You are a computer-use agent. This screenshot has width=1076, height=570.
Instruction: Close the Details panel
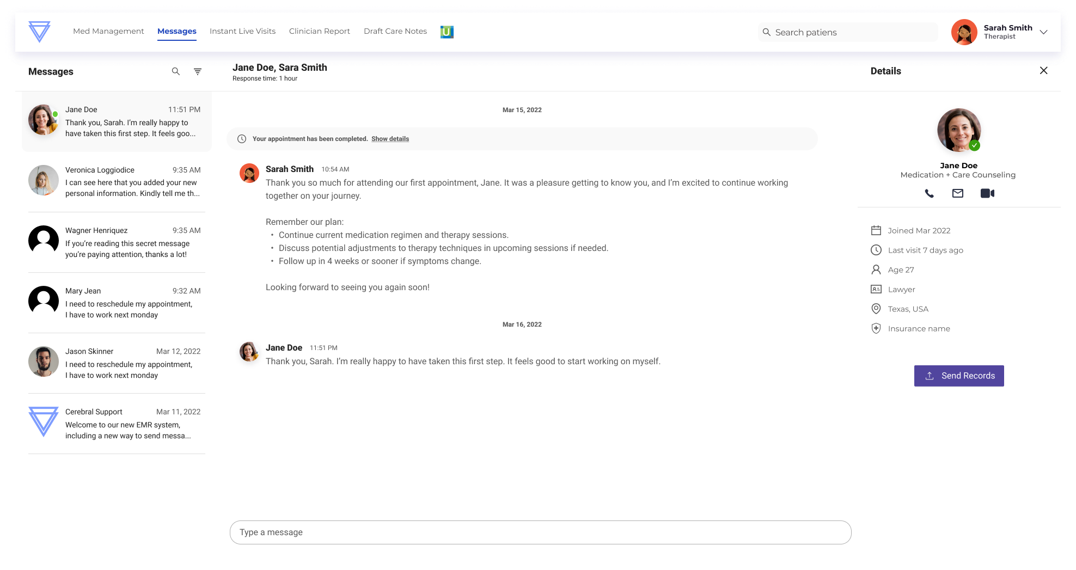click(x=1043, y=71)
